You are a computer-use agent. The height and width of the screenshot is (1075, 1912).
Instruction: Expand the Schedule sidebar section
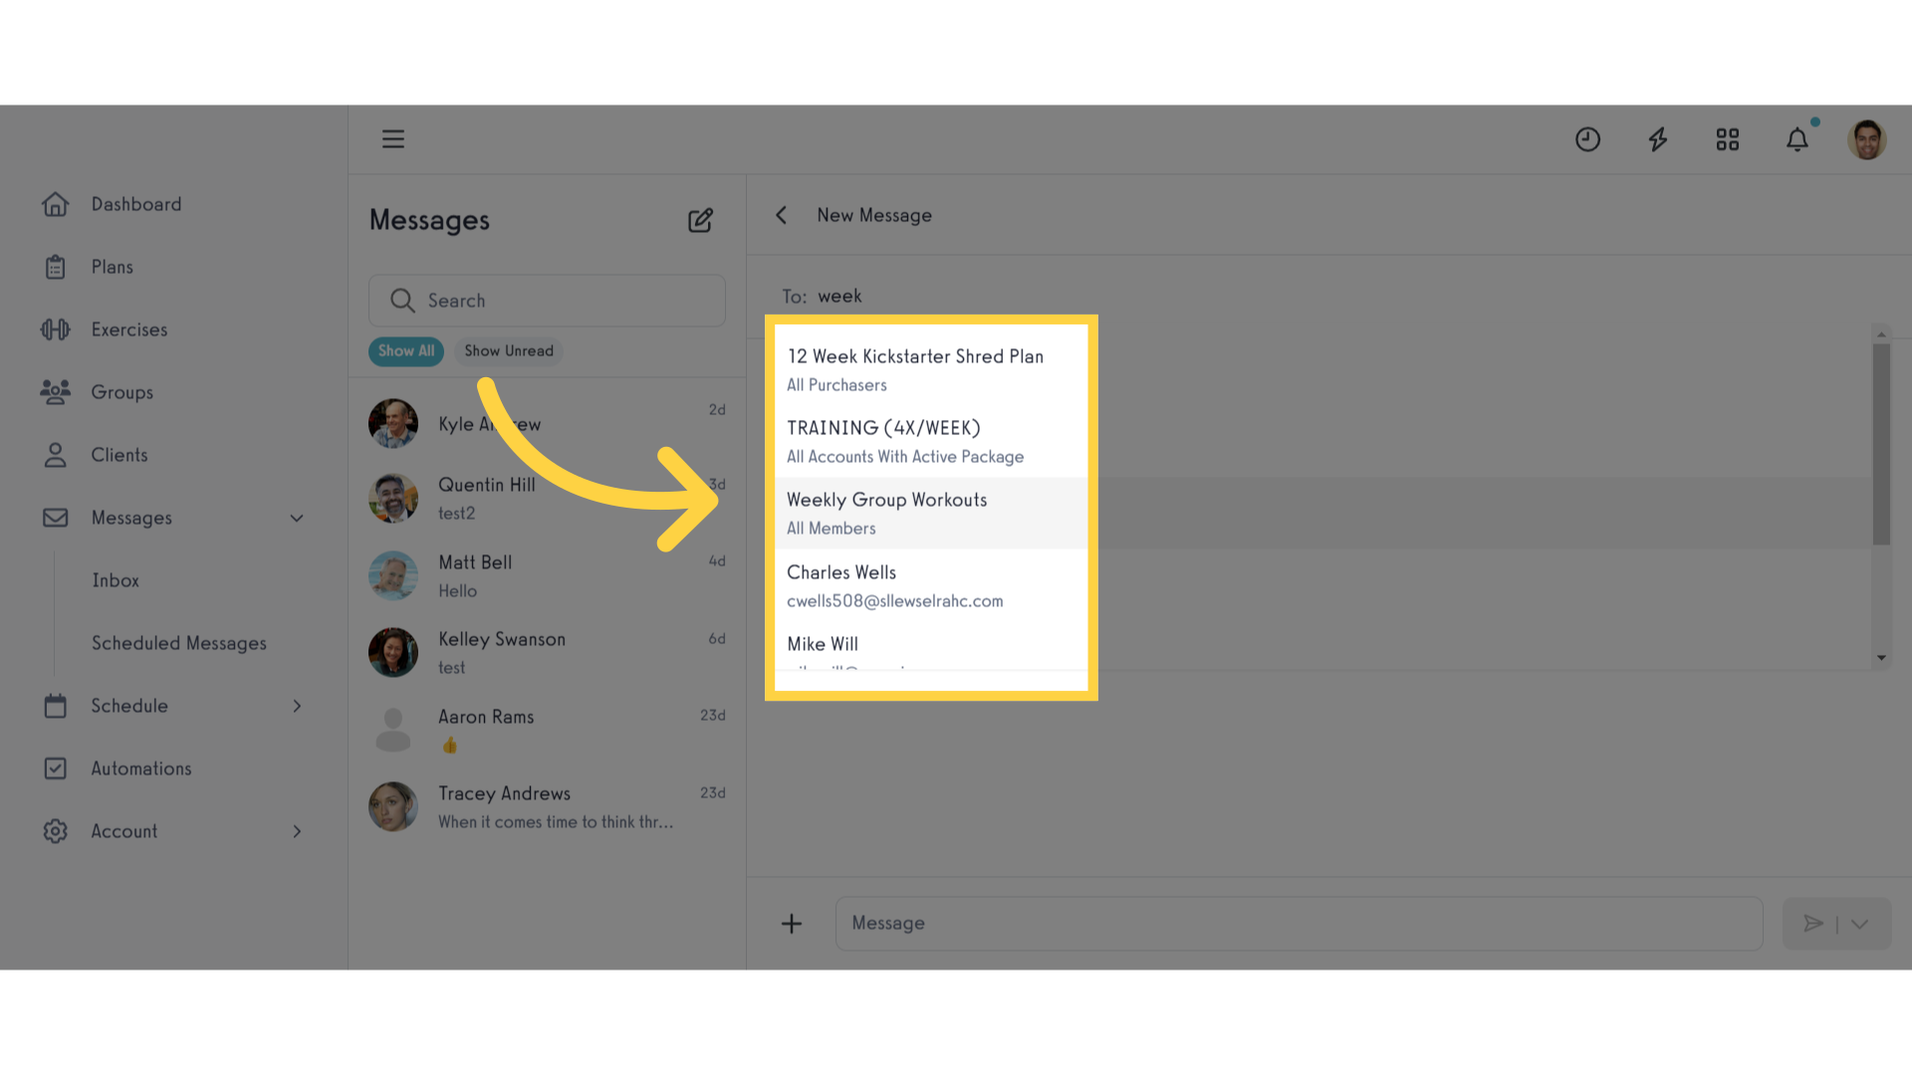(296, 705)
